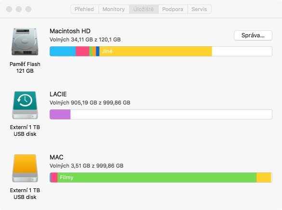Switch to the Přehled tab
This screenshot has width=282, height=210.
point(84,9)
